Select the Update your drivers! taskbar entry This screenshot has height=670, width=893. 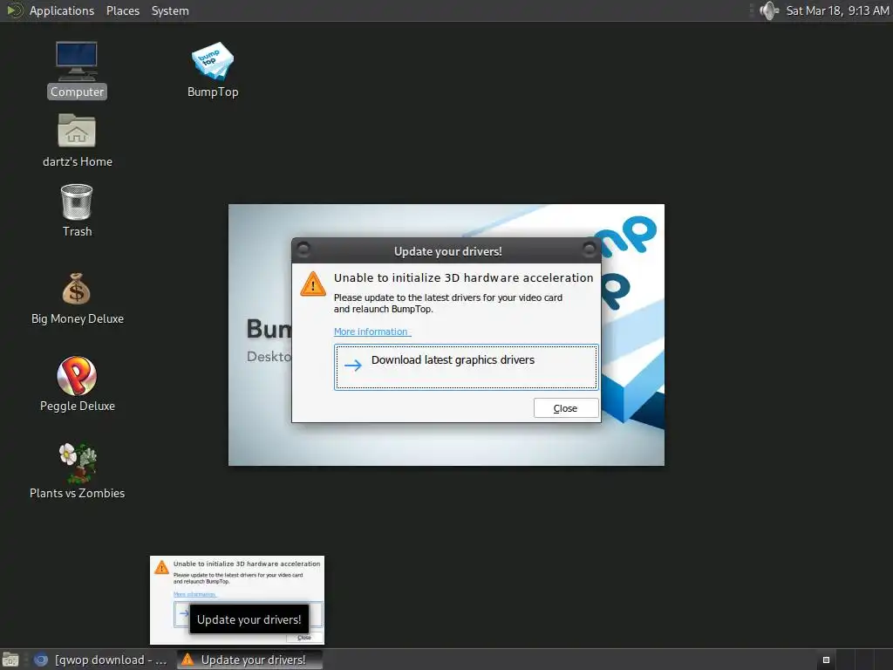click(249, 660)
